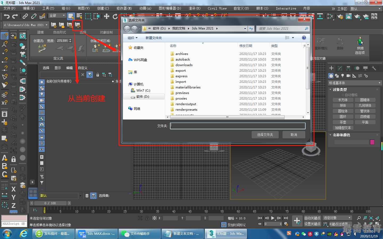Select the Link objects chain icon
Viewport: 383px width, 239px height.
click(x=25, y=16)
